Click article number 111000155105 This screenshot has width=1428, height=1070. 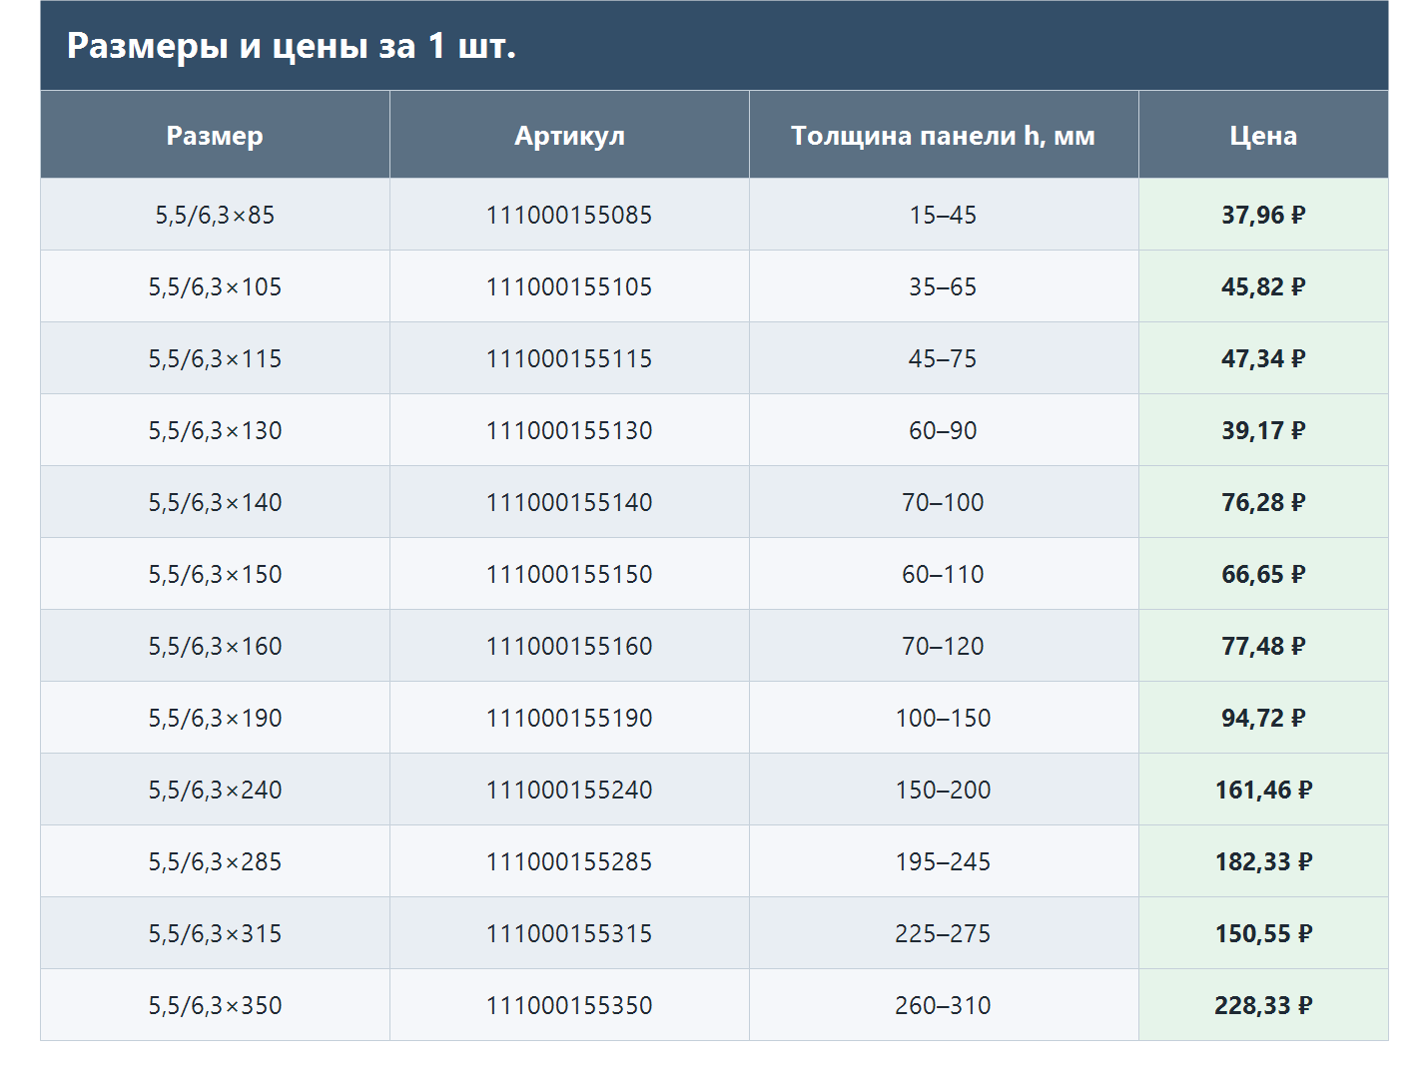coord(569,286)
